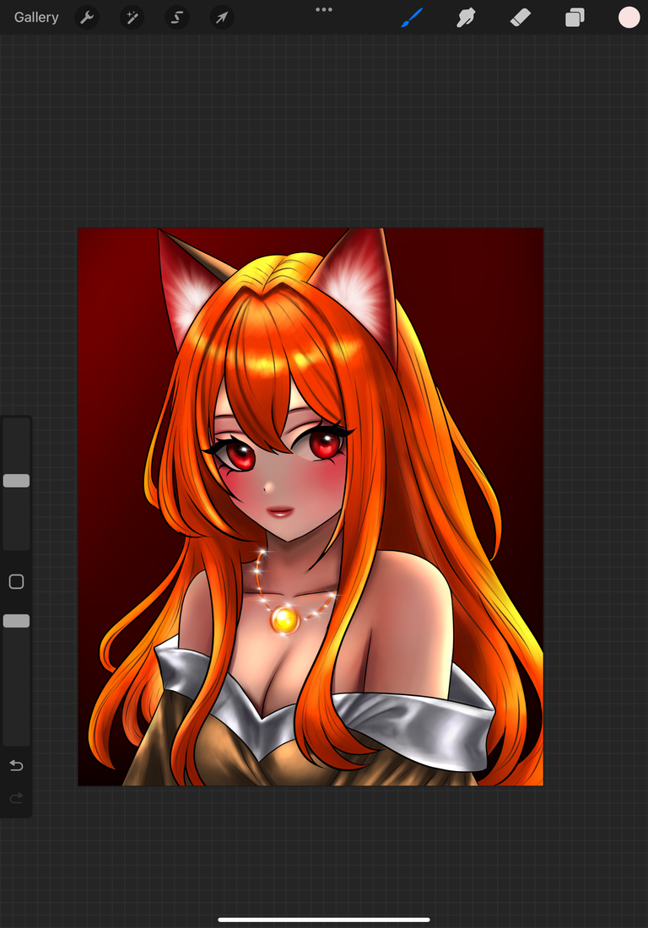Click the brush opacity slider handle
This screenshot has height=928, width=648.
click(16, 621)
